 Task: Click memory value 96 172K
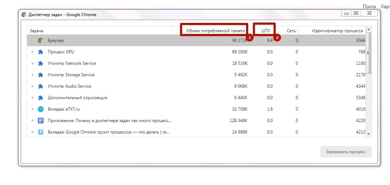click(x=240, y=40)
